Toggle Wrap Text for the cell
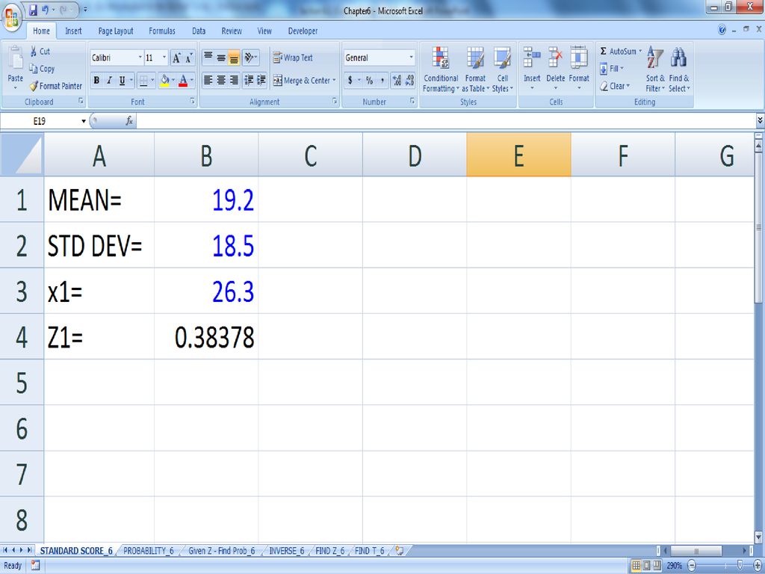This screenshot has width=765, height=574. [293, 58]
